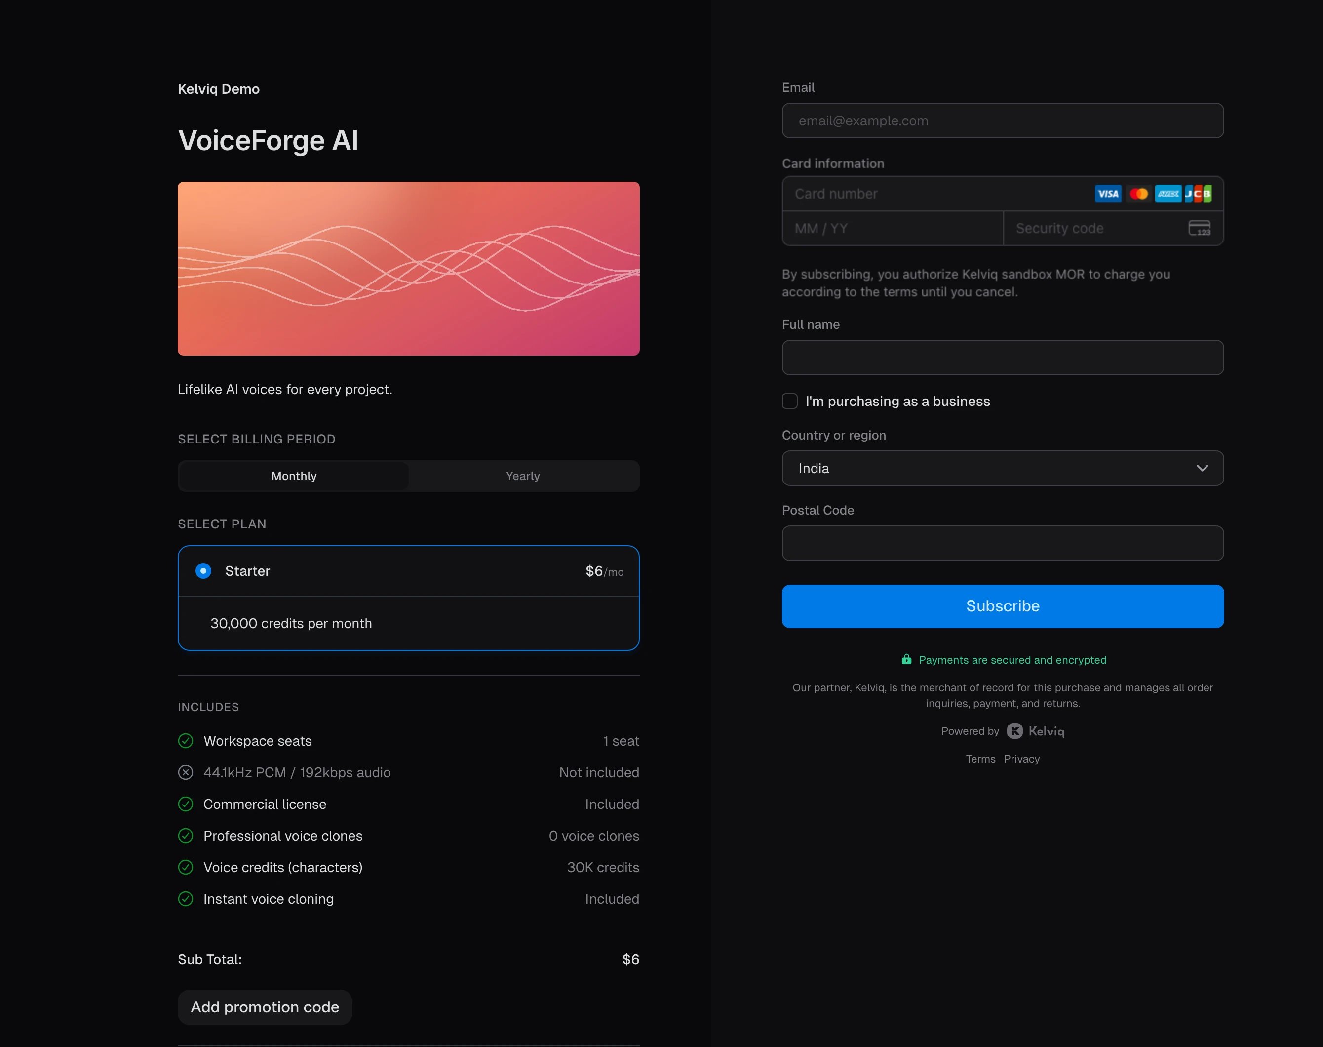Click the VoiceForge AI title
Image resolution: width=1323 pixels, height=1047 pixels.
pos(268,140)
